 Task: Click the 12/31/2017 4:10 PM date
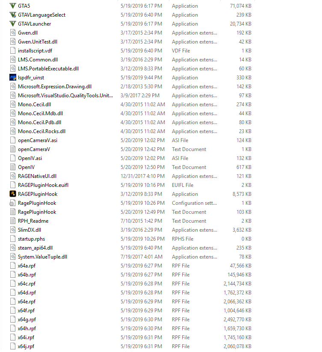tap(143, 176)
